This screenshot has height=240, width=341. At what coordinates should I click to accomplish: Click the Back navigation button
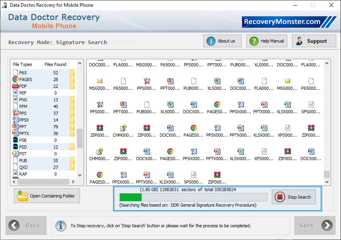(x=26, y=225)
